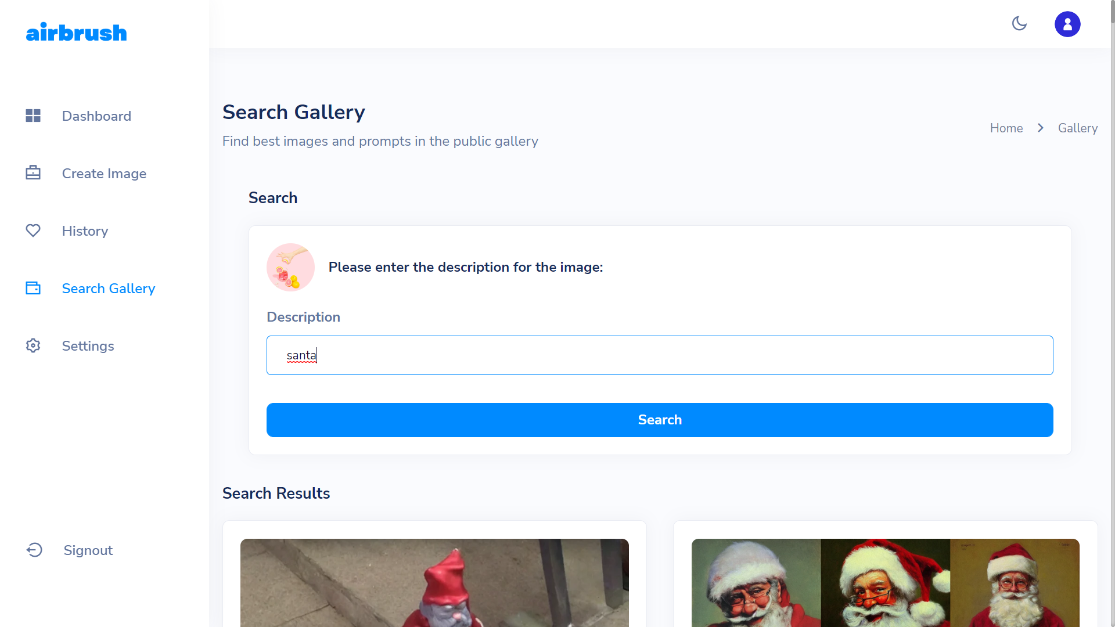Viewport: 1115px width, 627px height.
Task: Click the Signout arrow icon
Action: point(34,550)
